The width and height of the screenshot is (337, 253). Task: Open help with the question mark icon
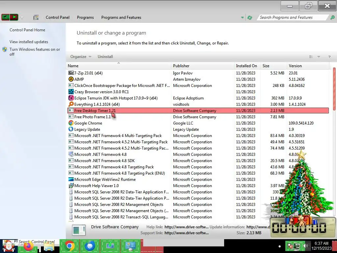(329, 57)
